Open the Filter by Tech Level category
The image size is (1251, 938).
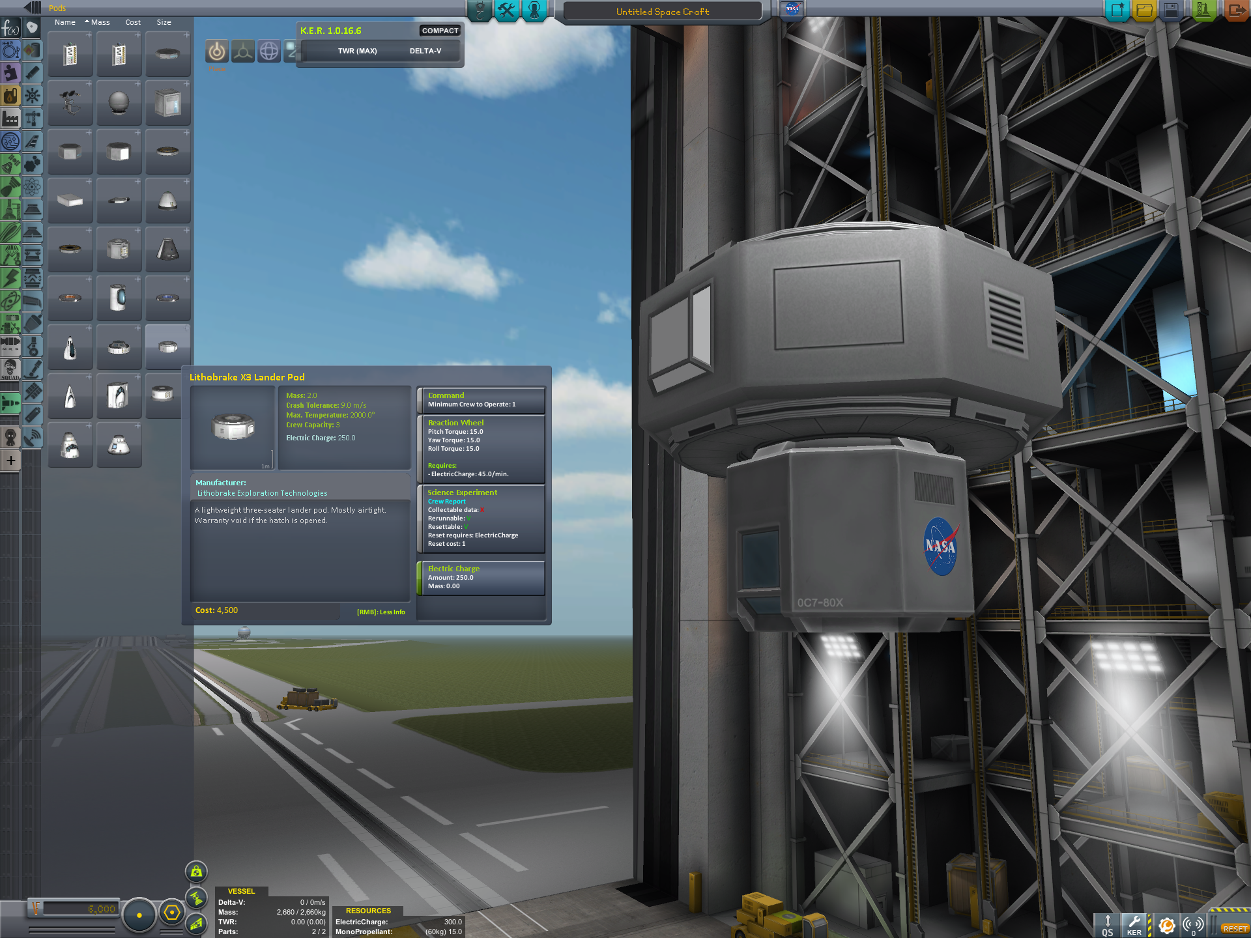pyautogui.click(x=10, y=141)
